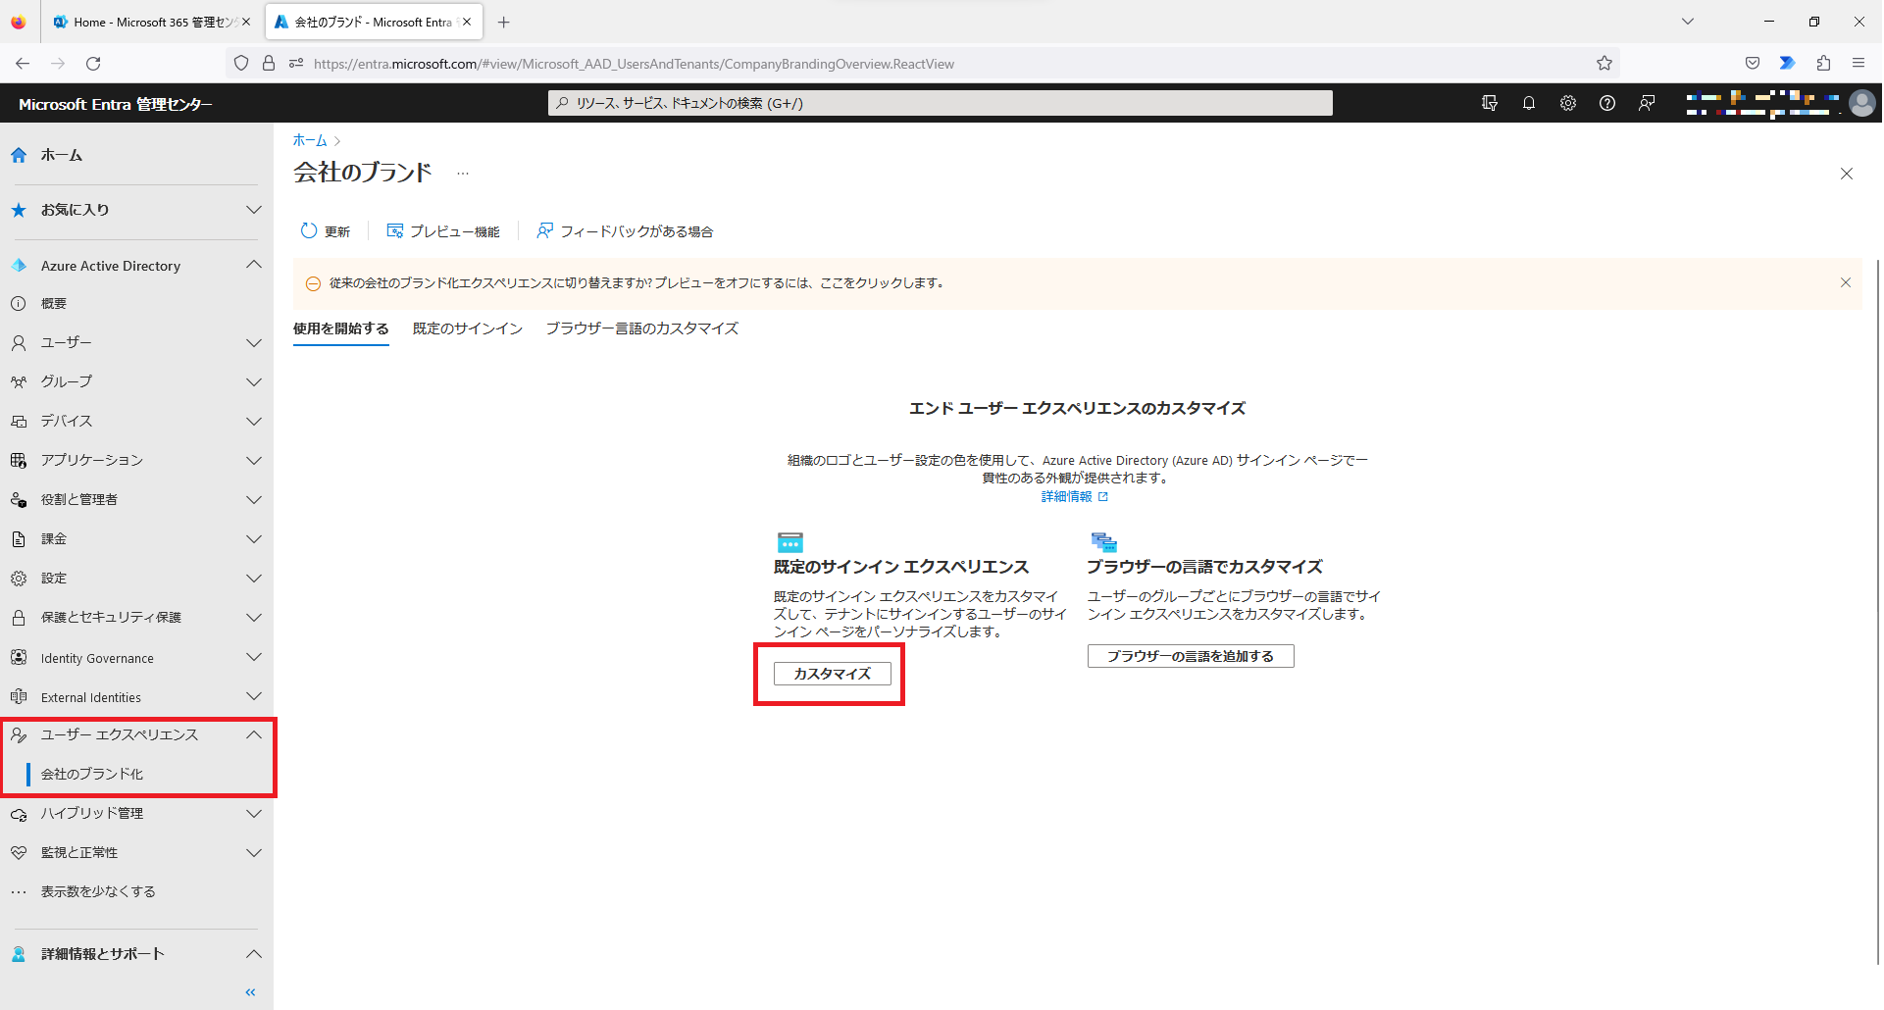The height and width of the screenshot is (1010, 1884).
Task: Open フィードバックがある場合 toolbar item
Action: [625, 231]
